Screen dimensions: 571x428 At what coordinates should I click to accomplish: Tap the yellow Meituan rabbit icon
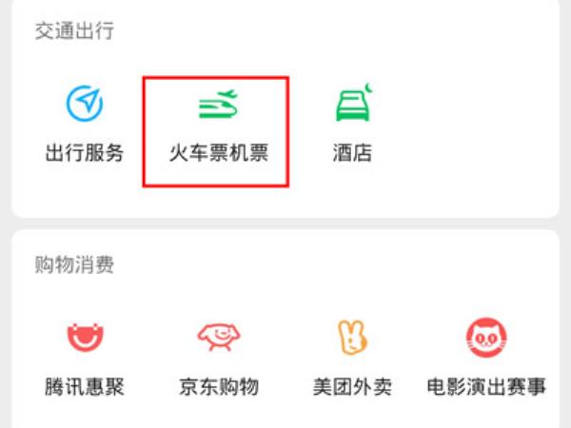(352, 337)
